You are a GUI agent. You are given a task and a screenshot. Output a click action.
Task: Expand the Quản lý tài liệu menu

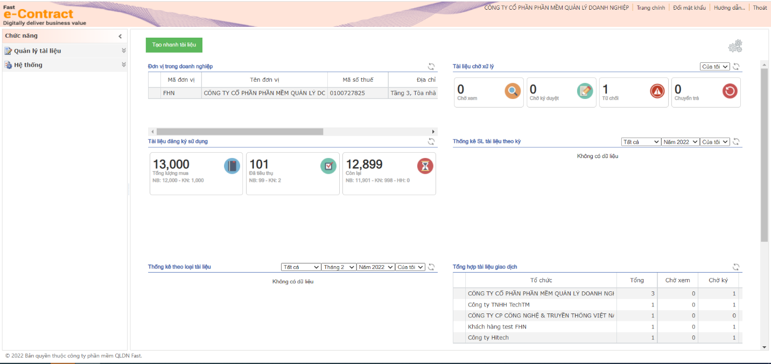(x=123, y=51)
